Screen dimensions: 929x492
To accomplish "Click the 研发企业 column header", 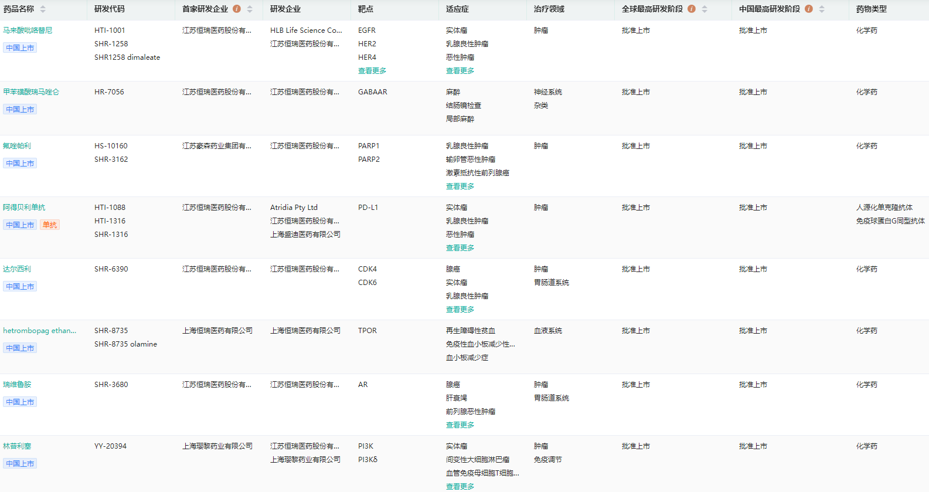I will [x=285, y=9].
